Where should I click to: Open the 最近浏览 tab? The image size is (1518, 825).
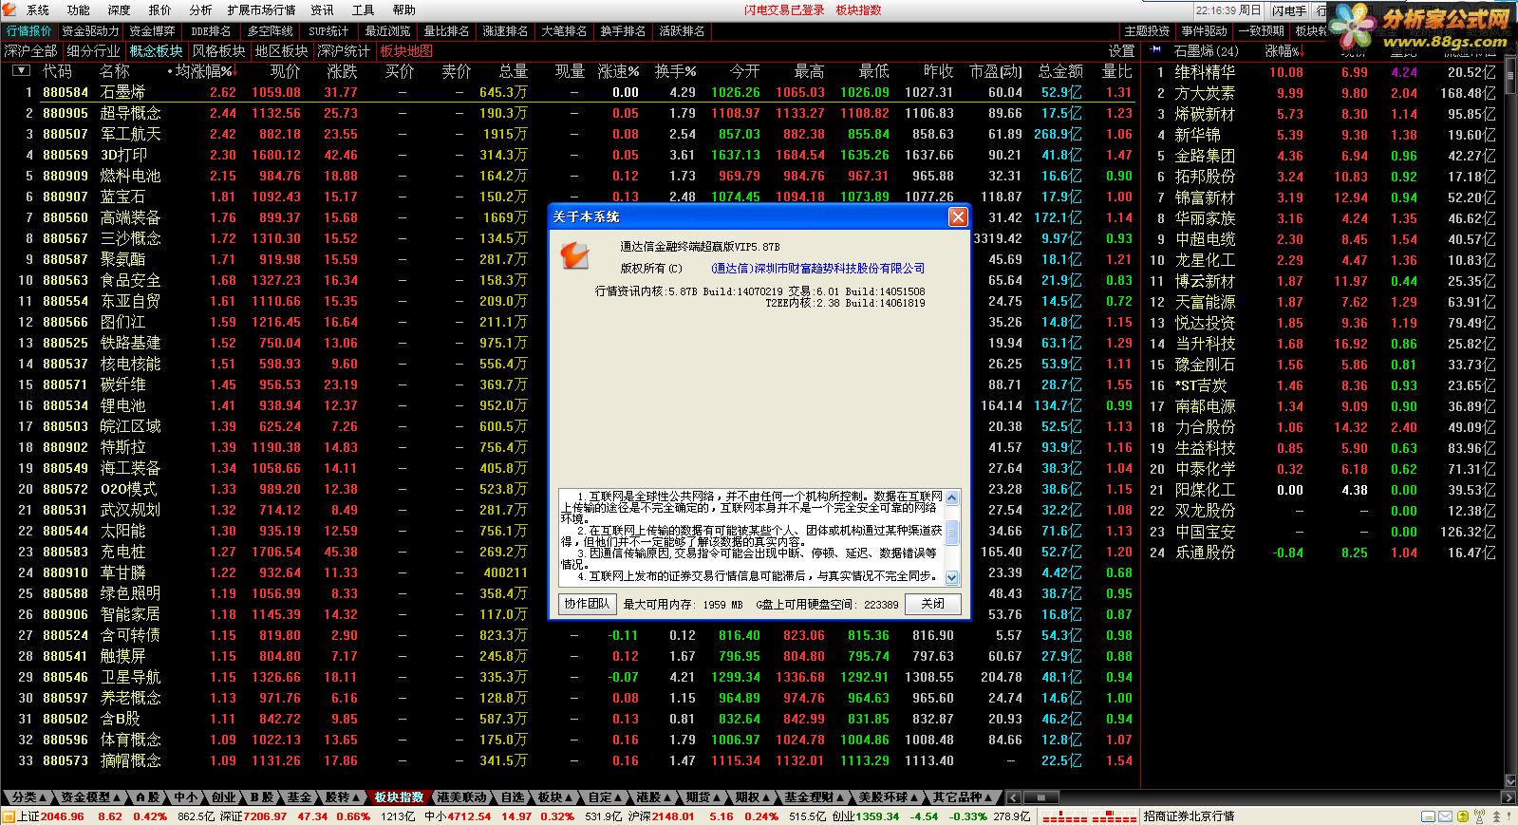point(388,31)
